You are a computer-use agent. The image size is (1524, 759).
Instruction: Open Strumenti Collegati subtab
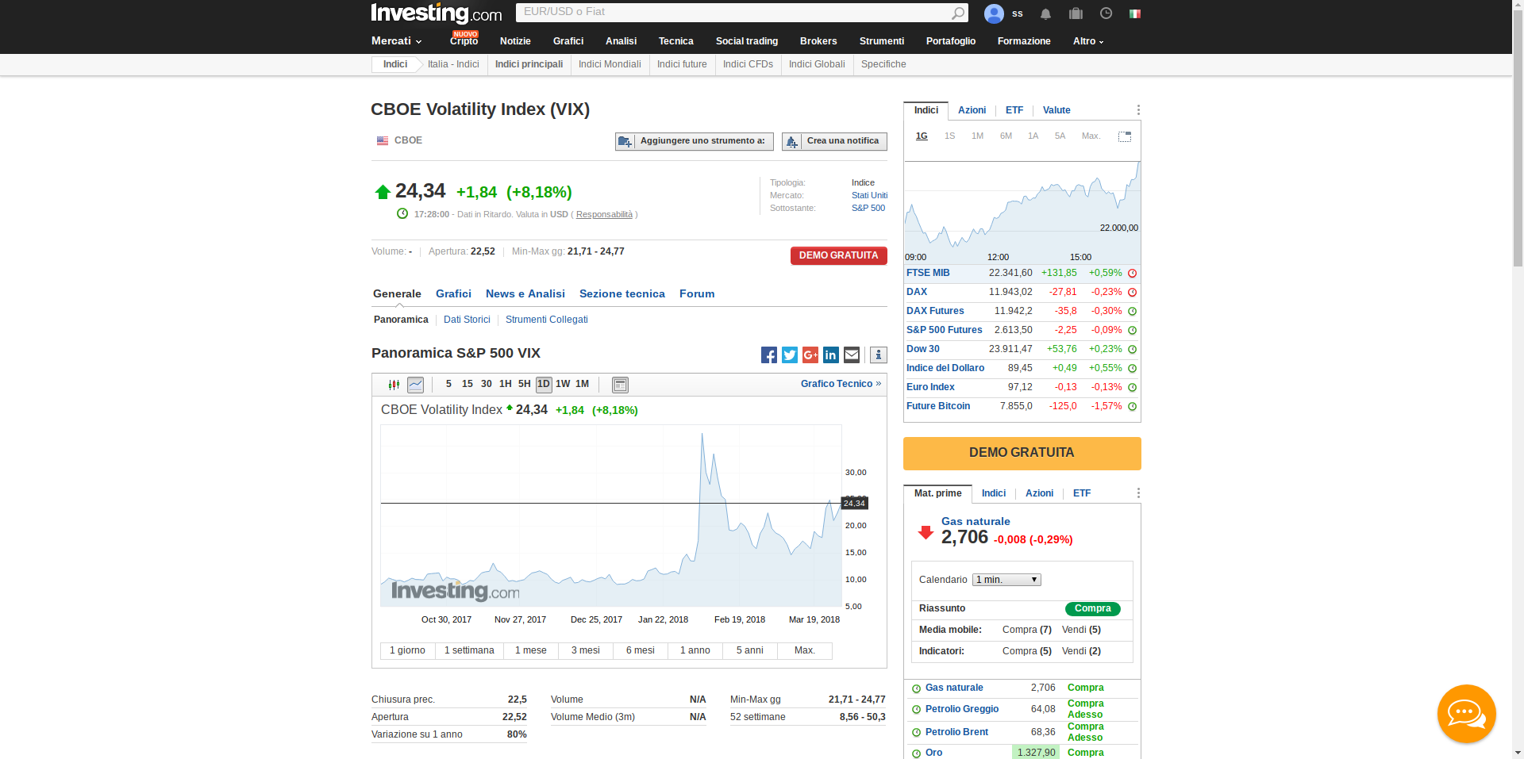pos(547,320)
